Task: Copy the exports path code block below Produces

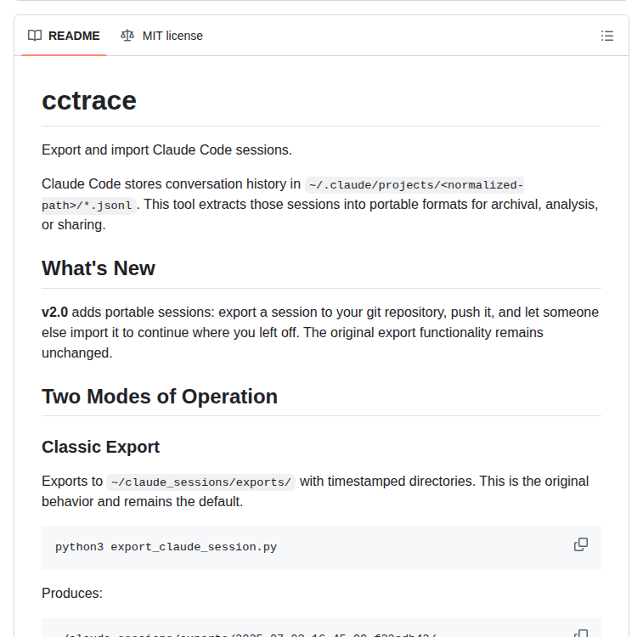Action: point(581,633)
